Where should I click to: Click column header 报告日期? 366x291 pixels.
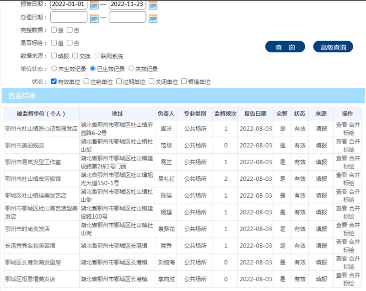(255, 113)
